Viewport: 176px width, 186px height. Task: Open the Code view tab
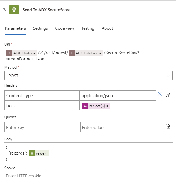pos(65,28)
